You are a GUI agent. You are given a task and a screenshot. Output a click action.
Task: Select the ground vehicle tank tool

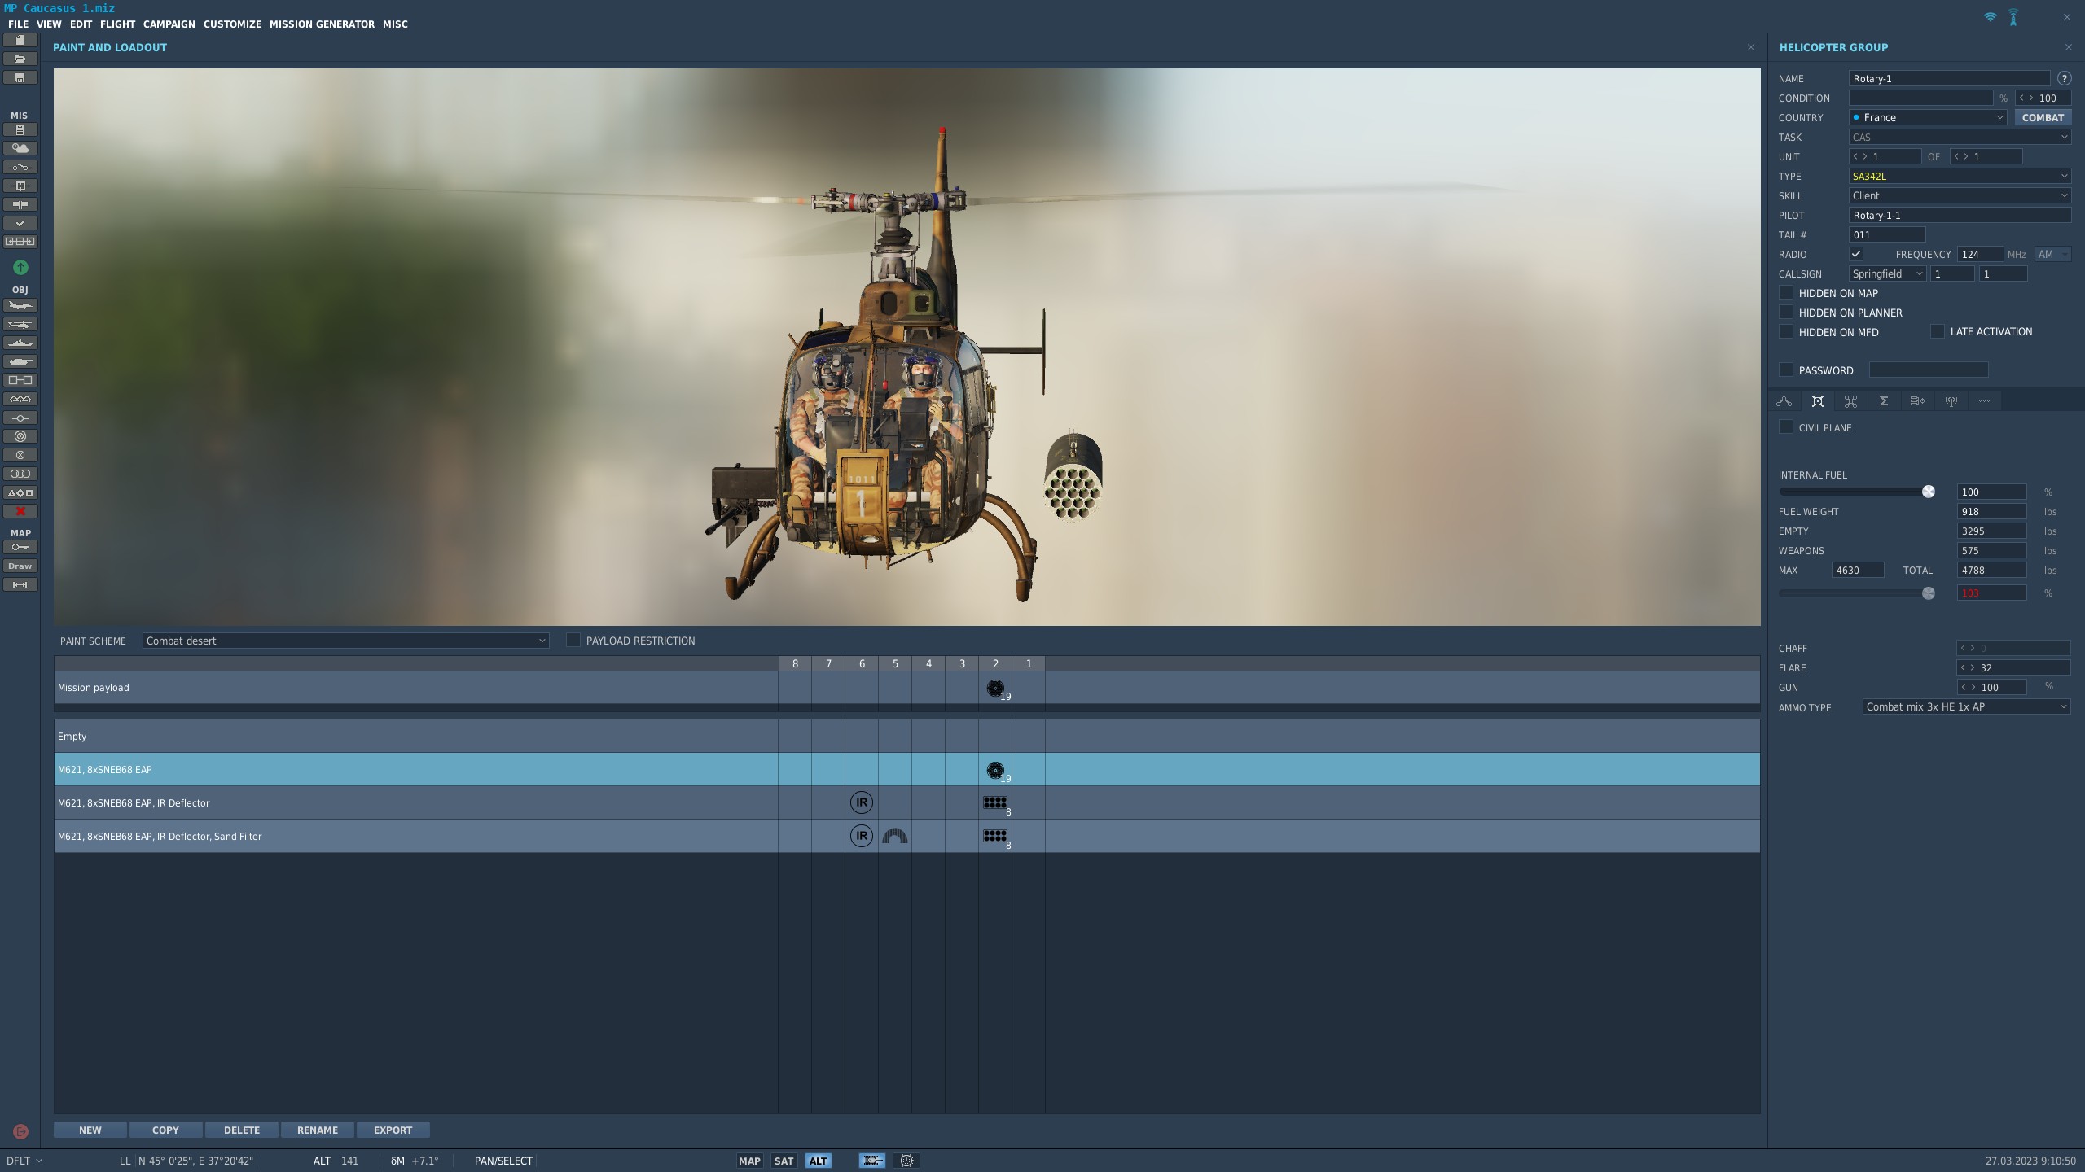pyautogui.click(x=20, y=361)
